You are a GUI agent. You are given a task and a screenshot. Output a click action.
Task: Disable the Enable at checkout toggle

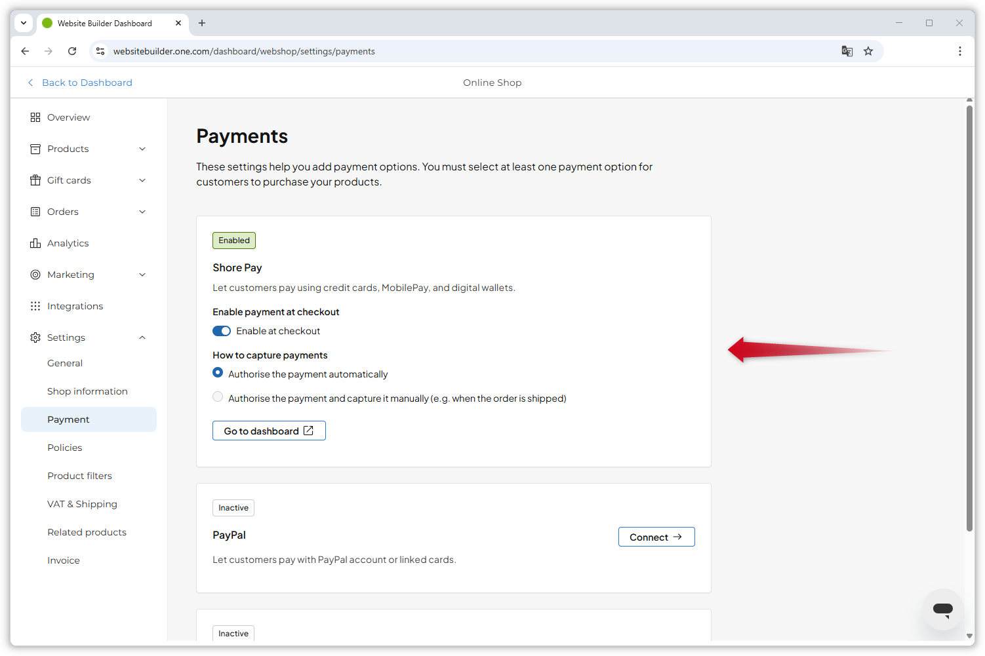222,330
